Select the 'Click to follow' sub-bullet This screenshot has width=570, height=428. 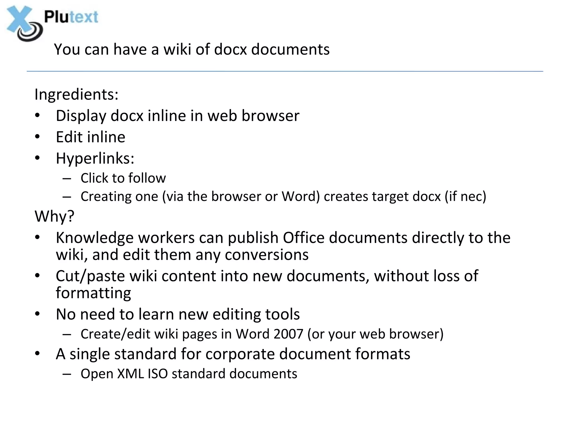[123, 178]
